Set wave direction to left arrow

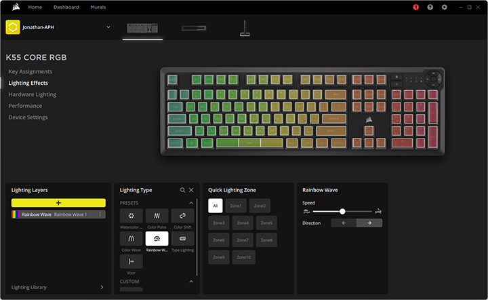[344, 223]
